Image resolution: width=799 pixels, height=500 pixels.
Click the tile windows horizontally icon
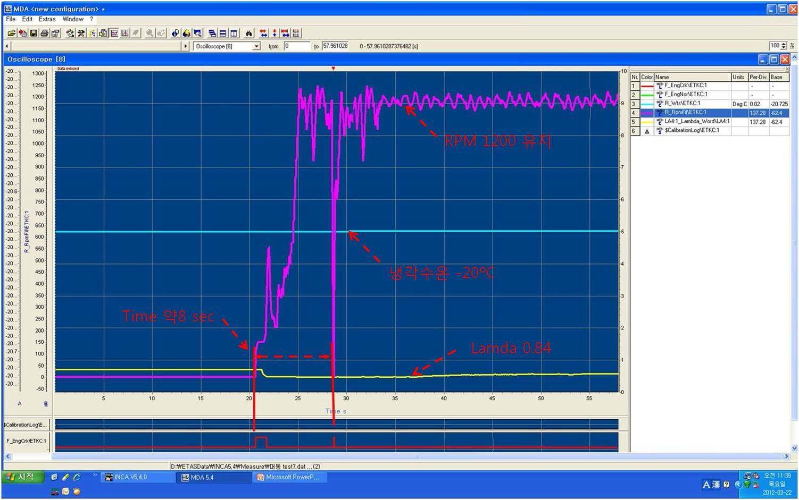(223, 33)
